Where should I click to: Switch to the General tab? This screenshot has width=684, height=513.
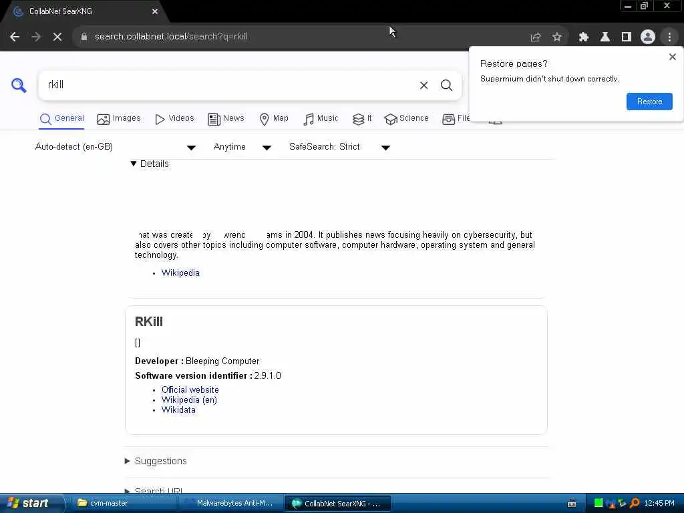coord(61,119)
